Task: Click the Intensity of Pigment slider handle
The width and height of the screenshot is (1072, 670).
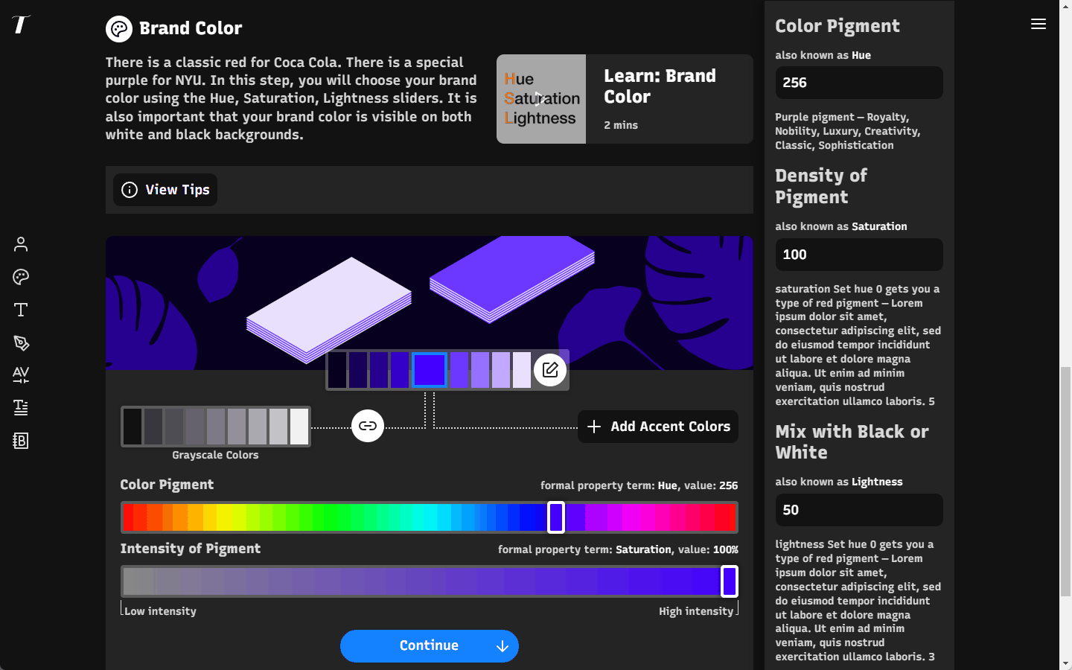Action: click(730, 581)
